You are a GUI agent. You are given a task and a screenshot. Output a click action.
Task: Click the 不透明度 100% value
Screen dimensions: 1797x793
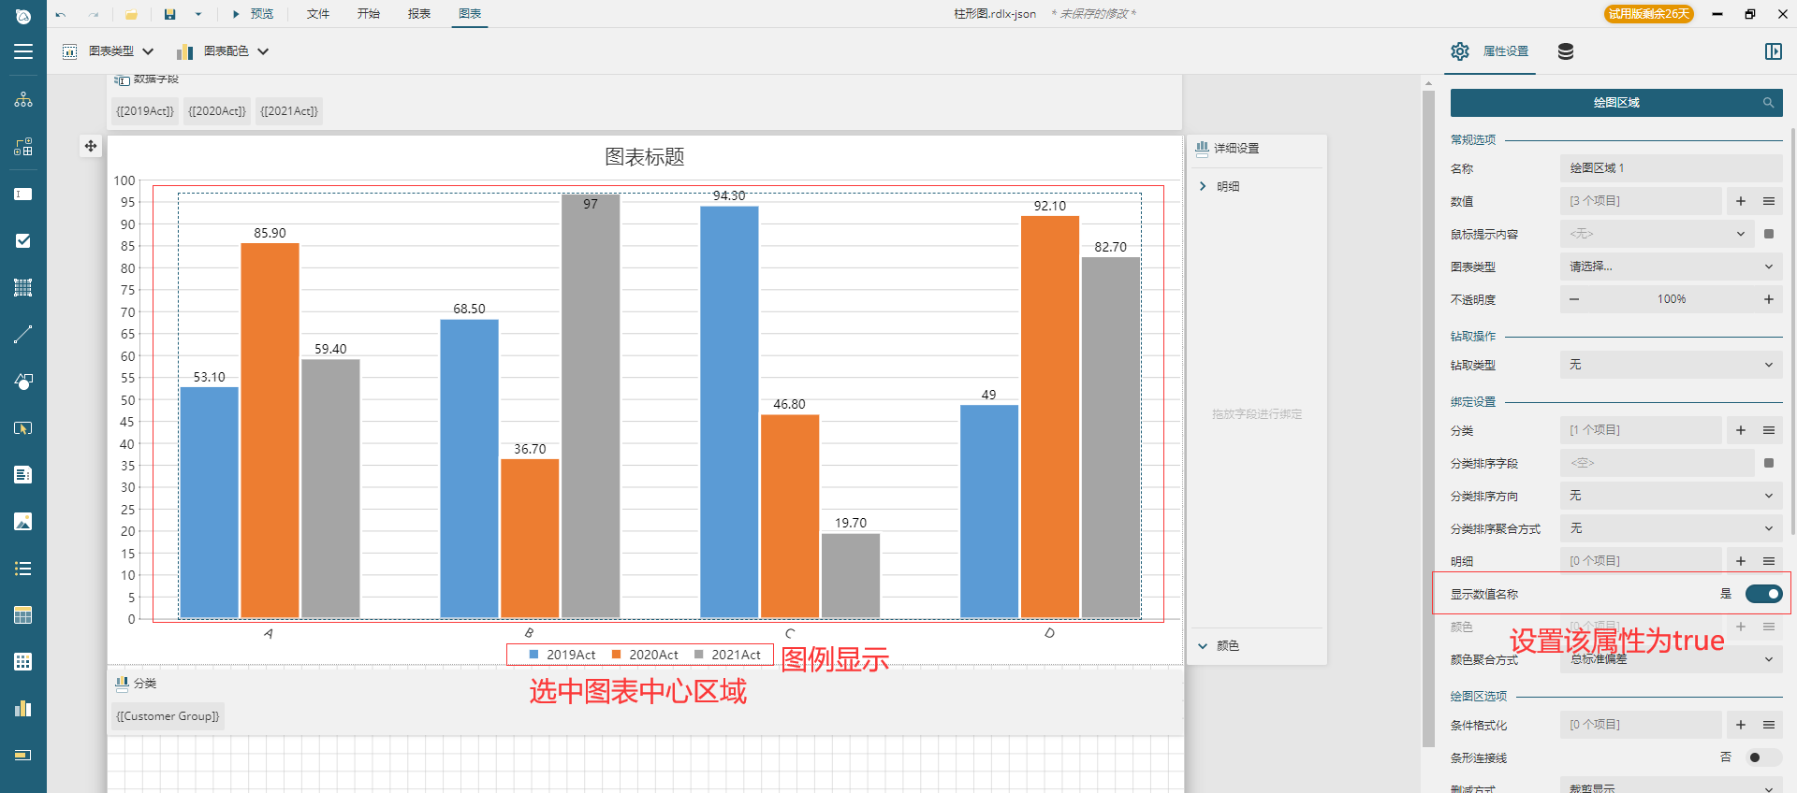click(x=1672, y=299)
